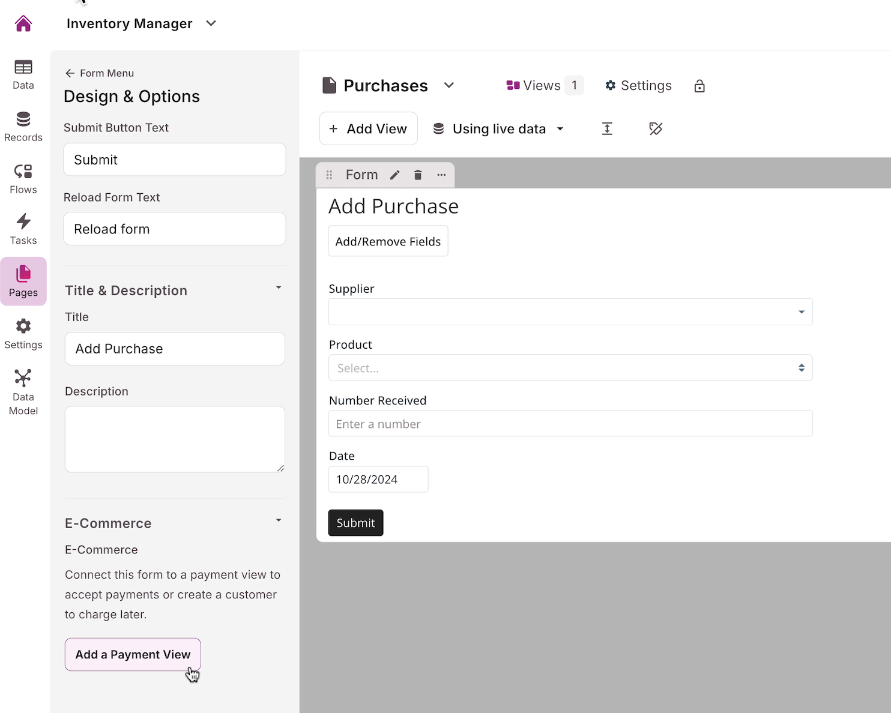Click the Number Received input field
The height and width of the screenshot is (713, 891).
point(570,424)
